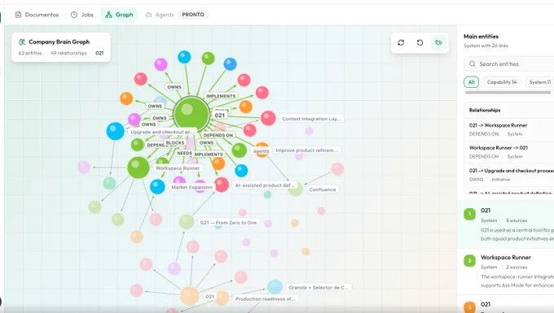The image size is (554, 313).
Task: Click the Context Integration Lay... node label
Action: click(x=311, y=119)
